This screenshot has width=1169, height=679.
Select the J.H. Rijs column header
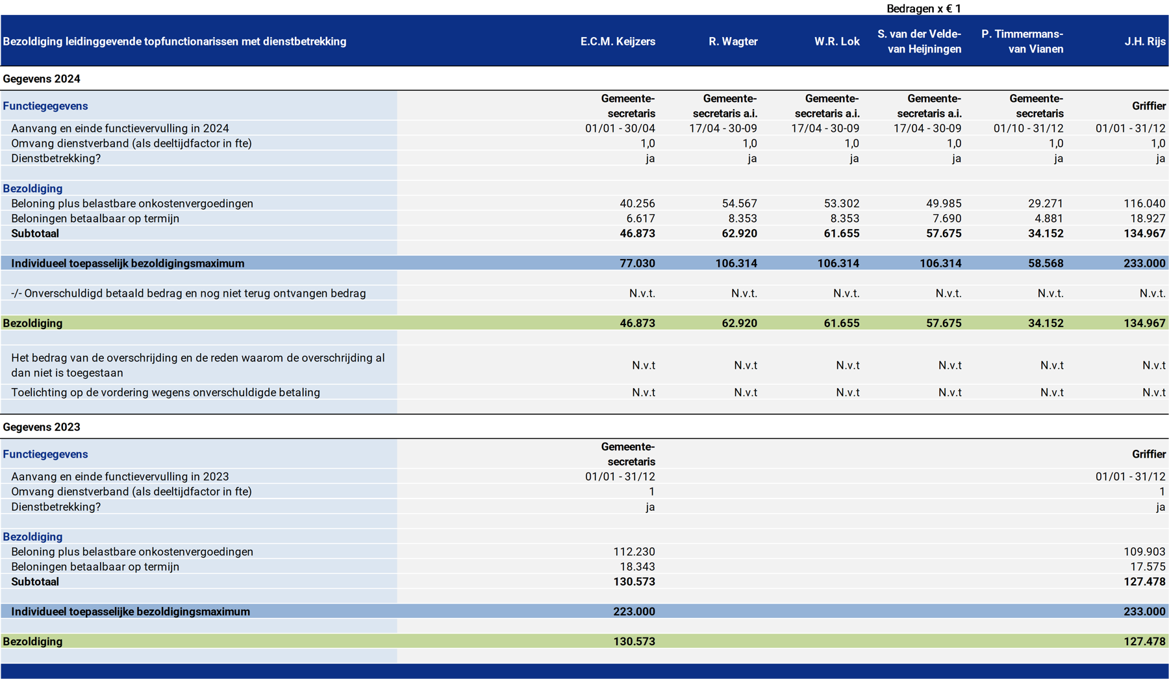click(1145, 42)
